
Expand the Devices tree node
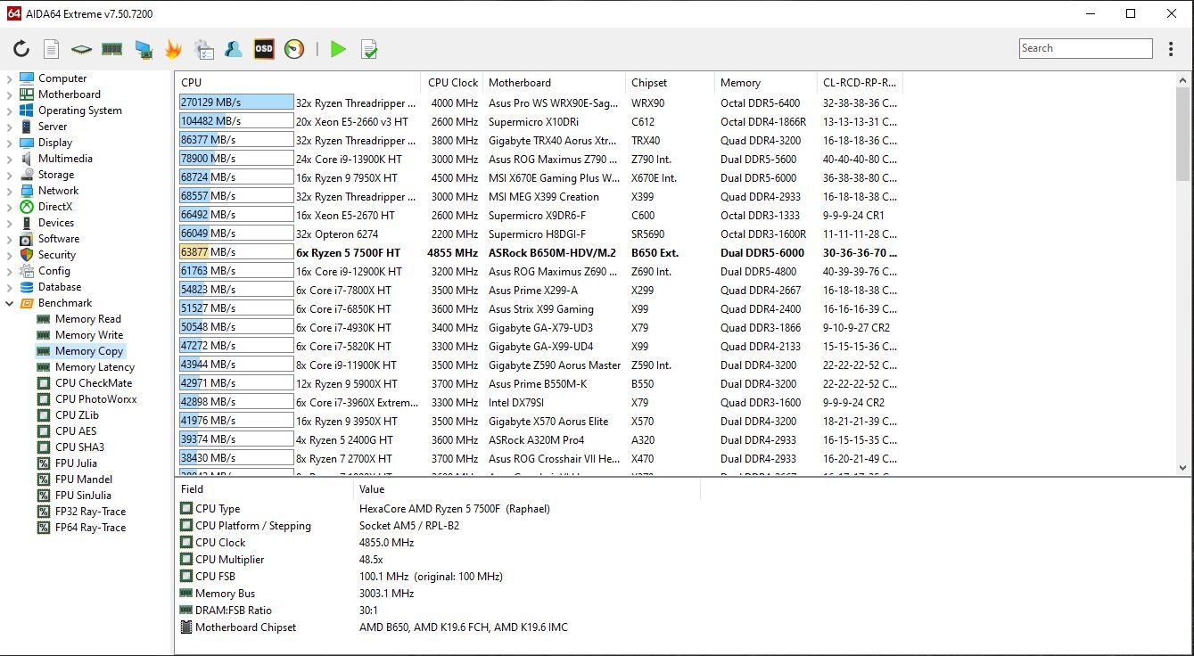tap(9, 223)
